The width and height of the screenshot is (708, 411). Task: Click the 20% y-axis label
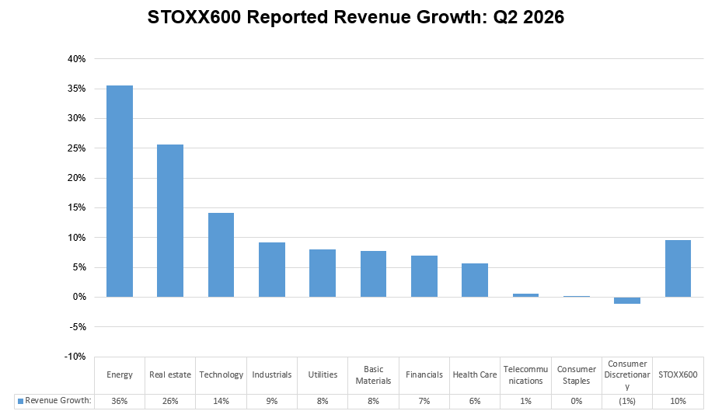coord(76,178)
